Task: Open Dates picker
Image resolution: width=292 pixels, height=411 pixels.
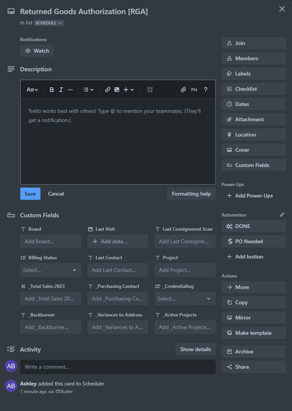Action: (254, 104)
